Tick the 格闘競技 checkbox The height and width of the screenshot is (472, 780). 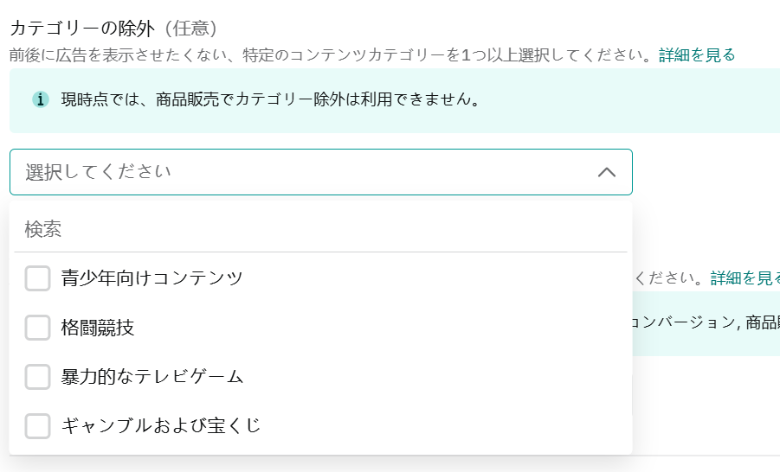[x=38, y=328]
